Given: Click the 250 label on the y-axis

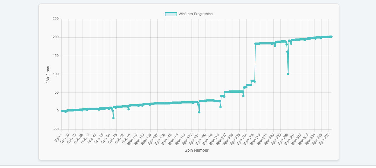Looking at the screenshot, I should click(55, 19).
